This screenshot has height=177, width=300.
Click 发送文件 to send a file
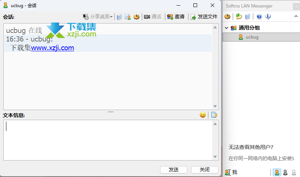(204, 17)
